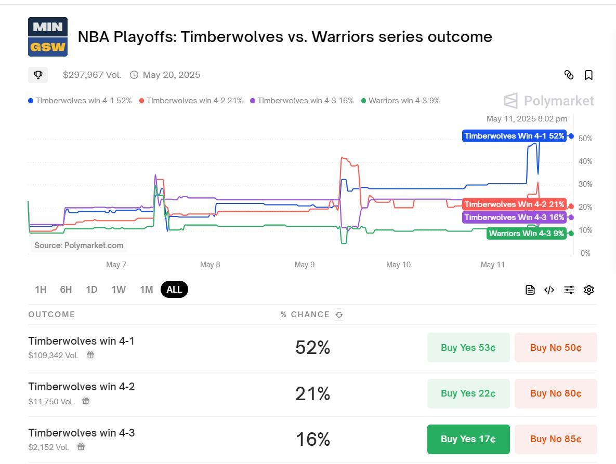Click gift icon for Timberwolves win 4-1
Screen dimensions: 616x464
click(x=90, y=355)
